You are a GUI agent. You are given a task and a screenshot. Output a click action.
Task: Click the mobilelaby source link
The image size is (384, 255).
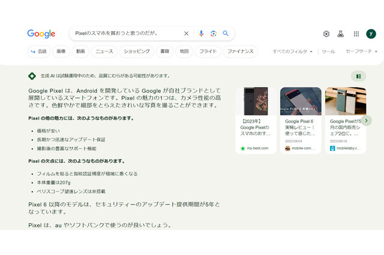pos(346,148)
